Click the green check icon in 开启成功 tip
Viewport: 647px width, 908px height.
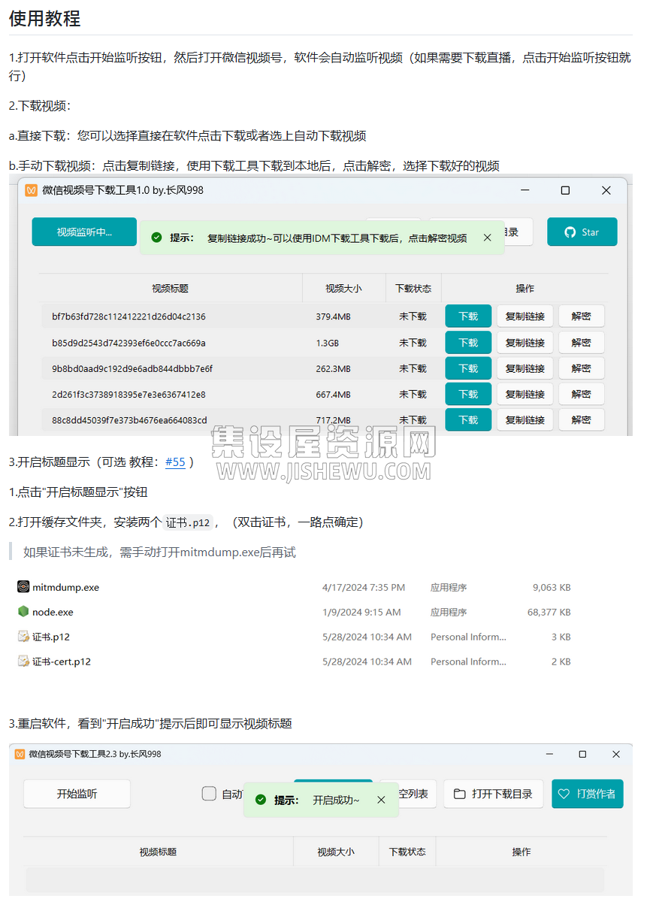(261, 800)
